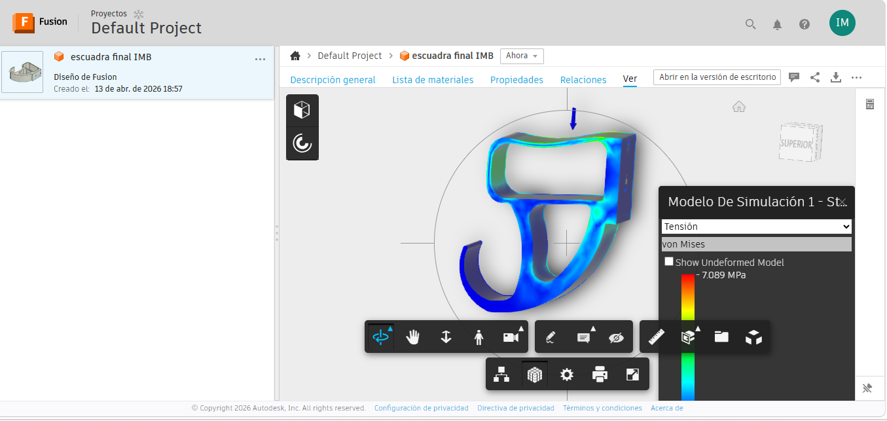This screenshot has height=421, width=887.
Task: Enter full screen viewer mode
Action: coord(632,375)
